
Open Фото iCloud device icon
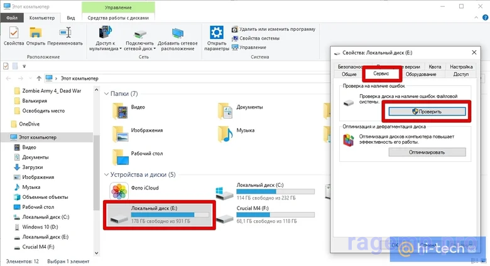pyautogui.click(x=120, y=191)
